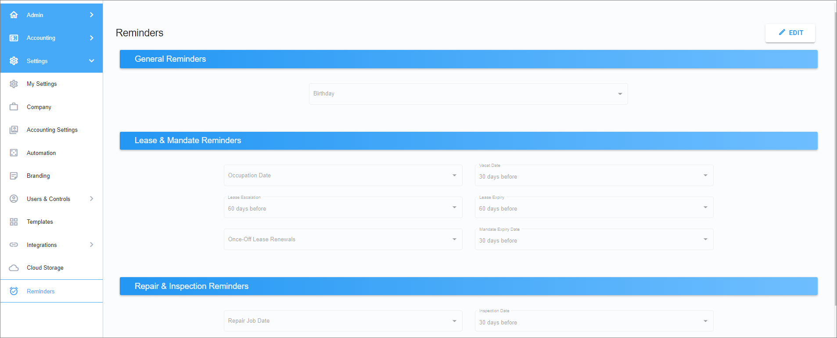The image size is (837, 338).
Task: Click the Automation dice icon
Action: coord(14,153)
